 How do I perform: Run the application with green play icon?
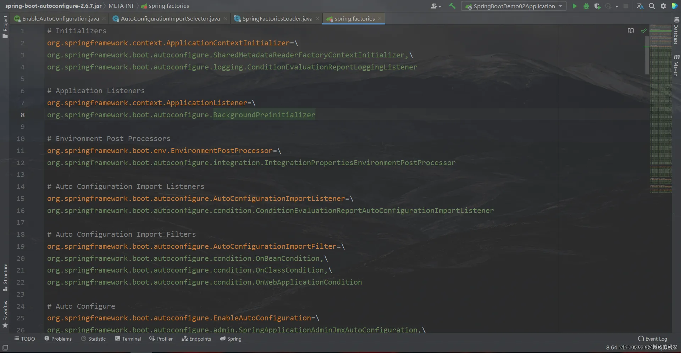575,6
